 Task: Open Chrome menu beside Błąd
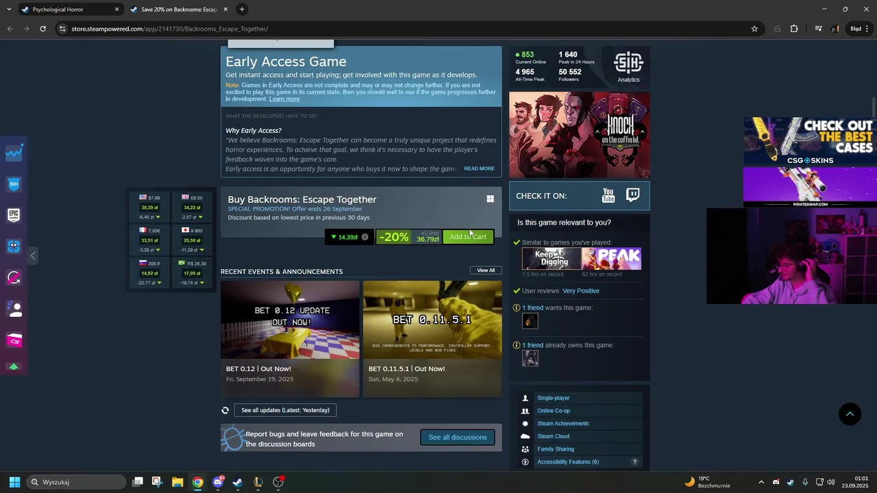(868, 29)
